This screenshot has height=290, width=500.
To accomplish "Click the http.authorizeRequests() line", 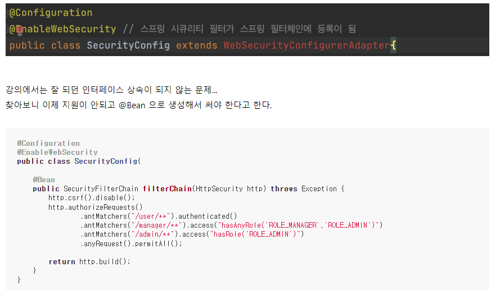I will (x=96, y=208).
